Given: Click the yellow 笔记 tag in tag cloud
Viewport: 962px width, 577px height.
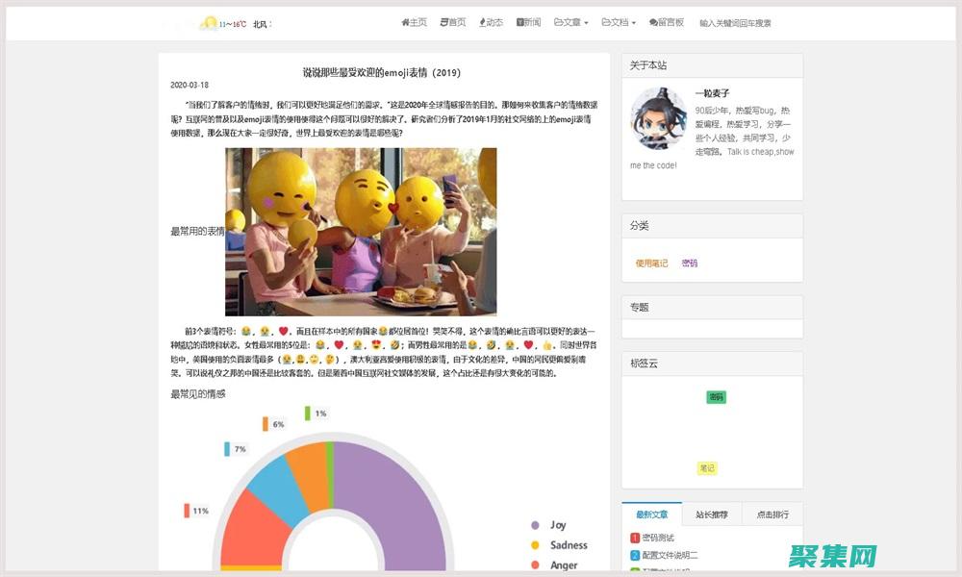Looking at the screenshot, I should pos(705,468).
